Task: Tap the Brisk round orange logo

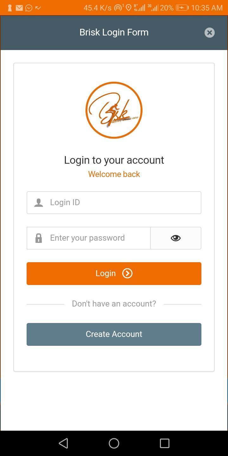Action: 114,110
